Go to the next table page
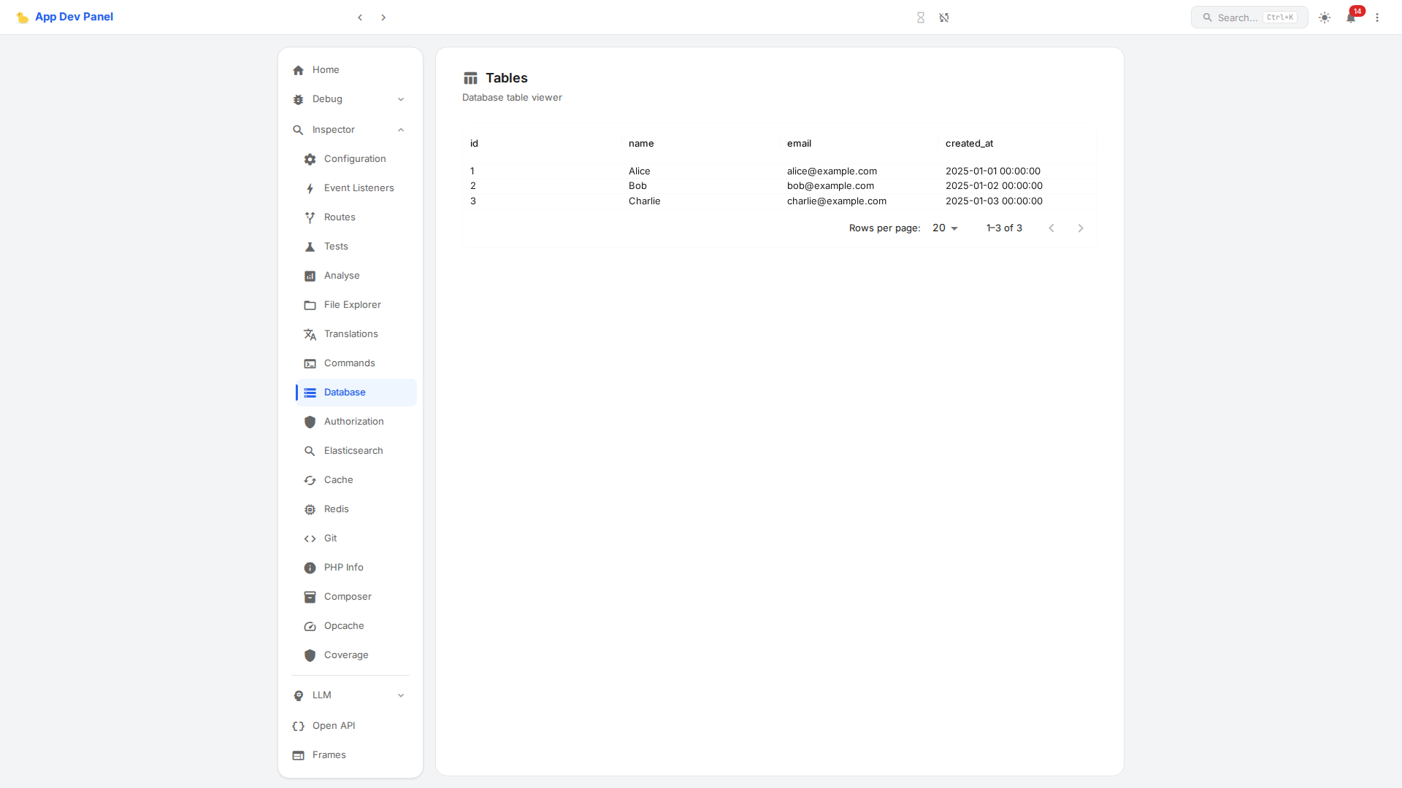The height and width of the screenshot is (788, 1402). tap(1081, 228)
